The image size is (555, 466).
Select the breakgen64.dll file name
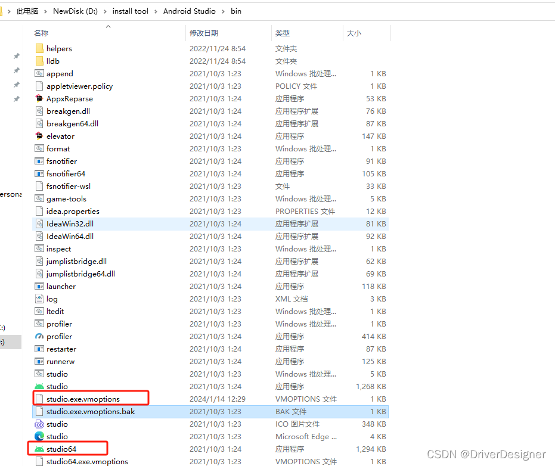[73, 123]
